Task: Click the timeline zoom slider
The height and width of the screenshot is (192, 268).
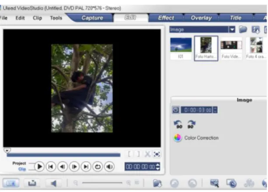Action: [x=102, y=183]
